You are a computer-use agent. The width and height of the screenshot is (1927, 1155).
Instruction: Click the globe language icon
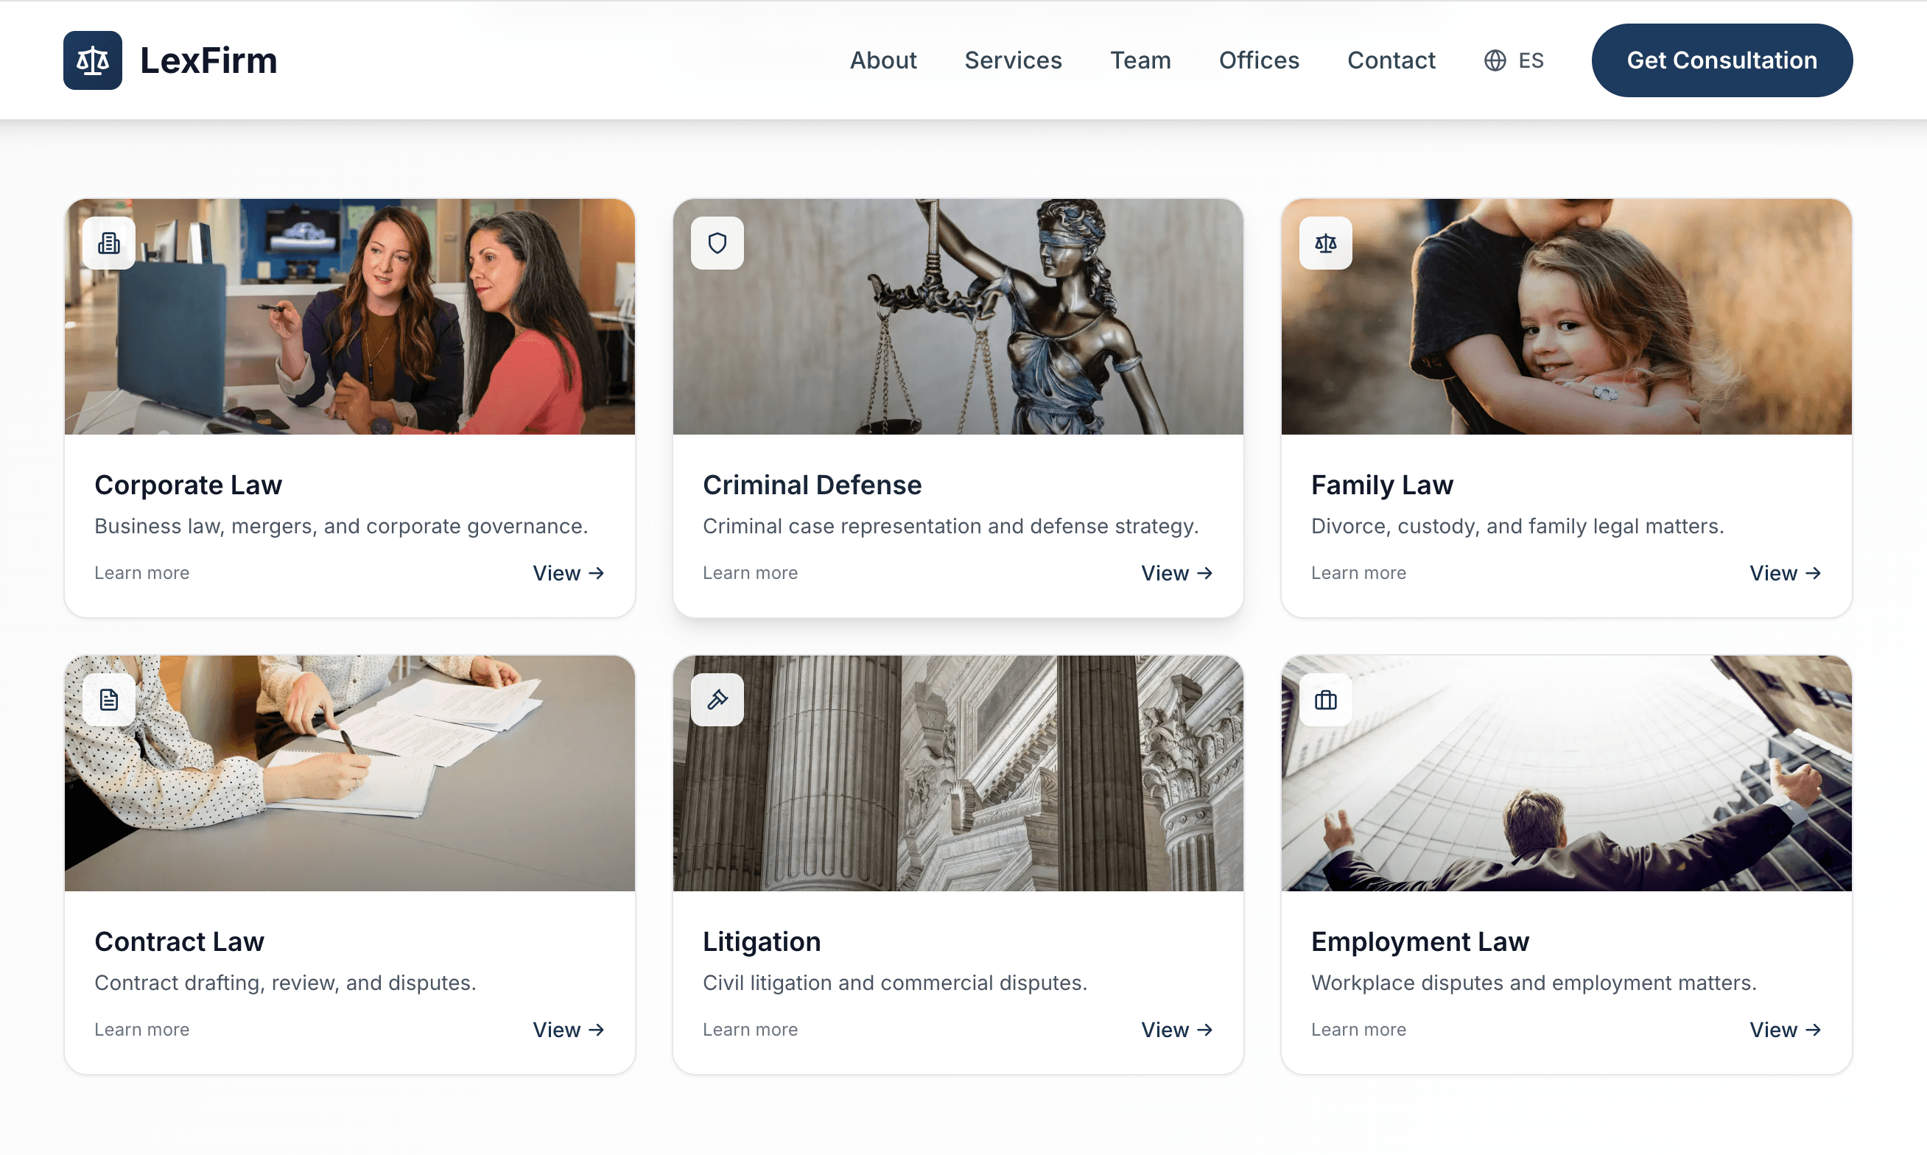tap(1495, 60)
